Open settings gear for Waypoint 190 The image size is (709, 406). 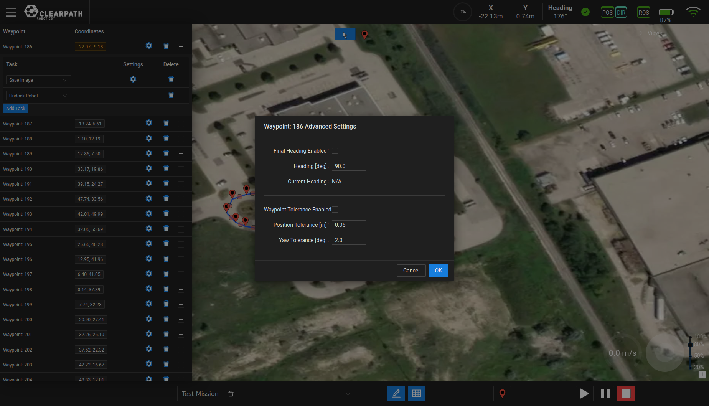click(x=149, y=168)
